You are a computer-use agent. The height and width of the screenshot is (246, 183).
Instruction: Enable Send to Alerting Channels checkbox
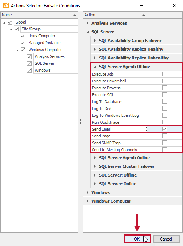165,150
